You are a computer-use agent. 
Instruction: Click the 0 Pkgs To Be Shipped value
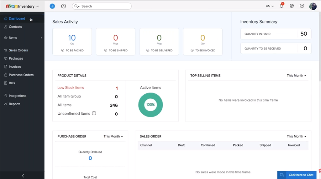click(115, 38)
